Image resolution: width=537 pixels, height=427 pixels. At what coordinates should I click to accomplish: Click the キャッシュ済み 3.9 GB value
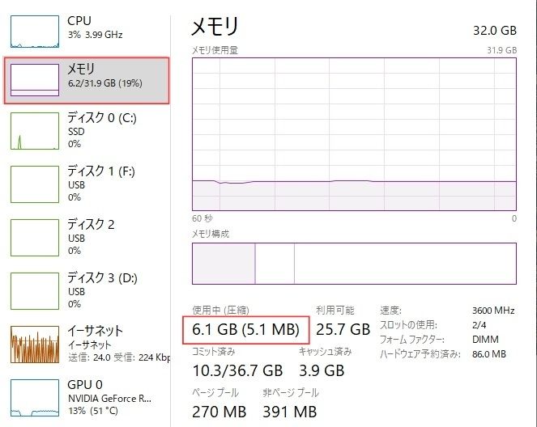coord(322,370)
